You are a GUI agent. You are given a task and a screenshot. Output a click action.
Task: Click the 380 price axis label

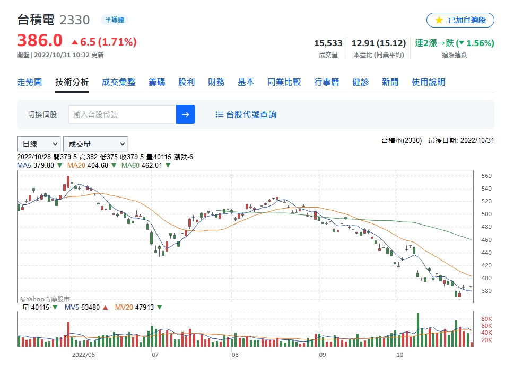(x=486, y=291)
